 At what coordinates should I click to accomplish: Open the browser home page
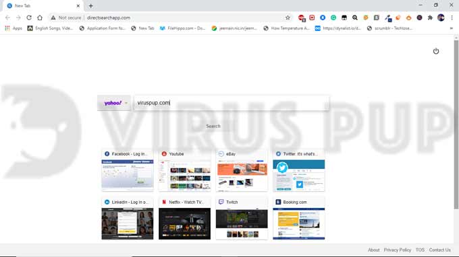click(40, 17)
